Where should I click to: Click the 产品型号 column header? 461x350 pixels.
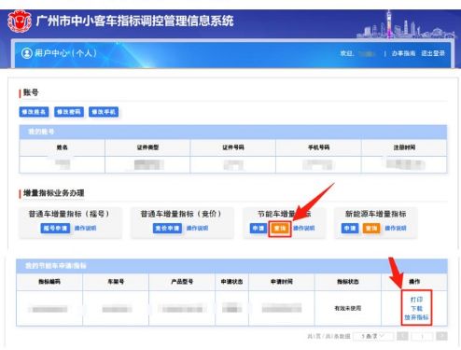tap(182, 282)
